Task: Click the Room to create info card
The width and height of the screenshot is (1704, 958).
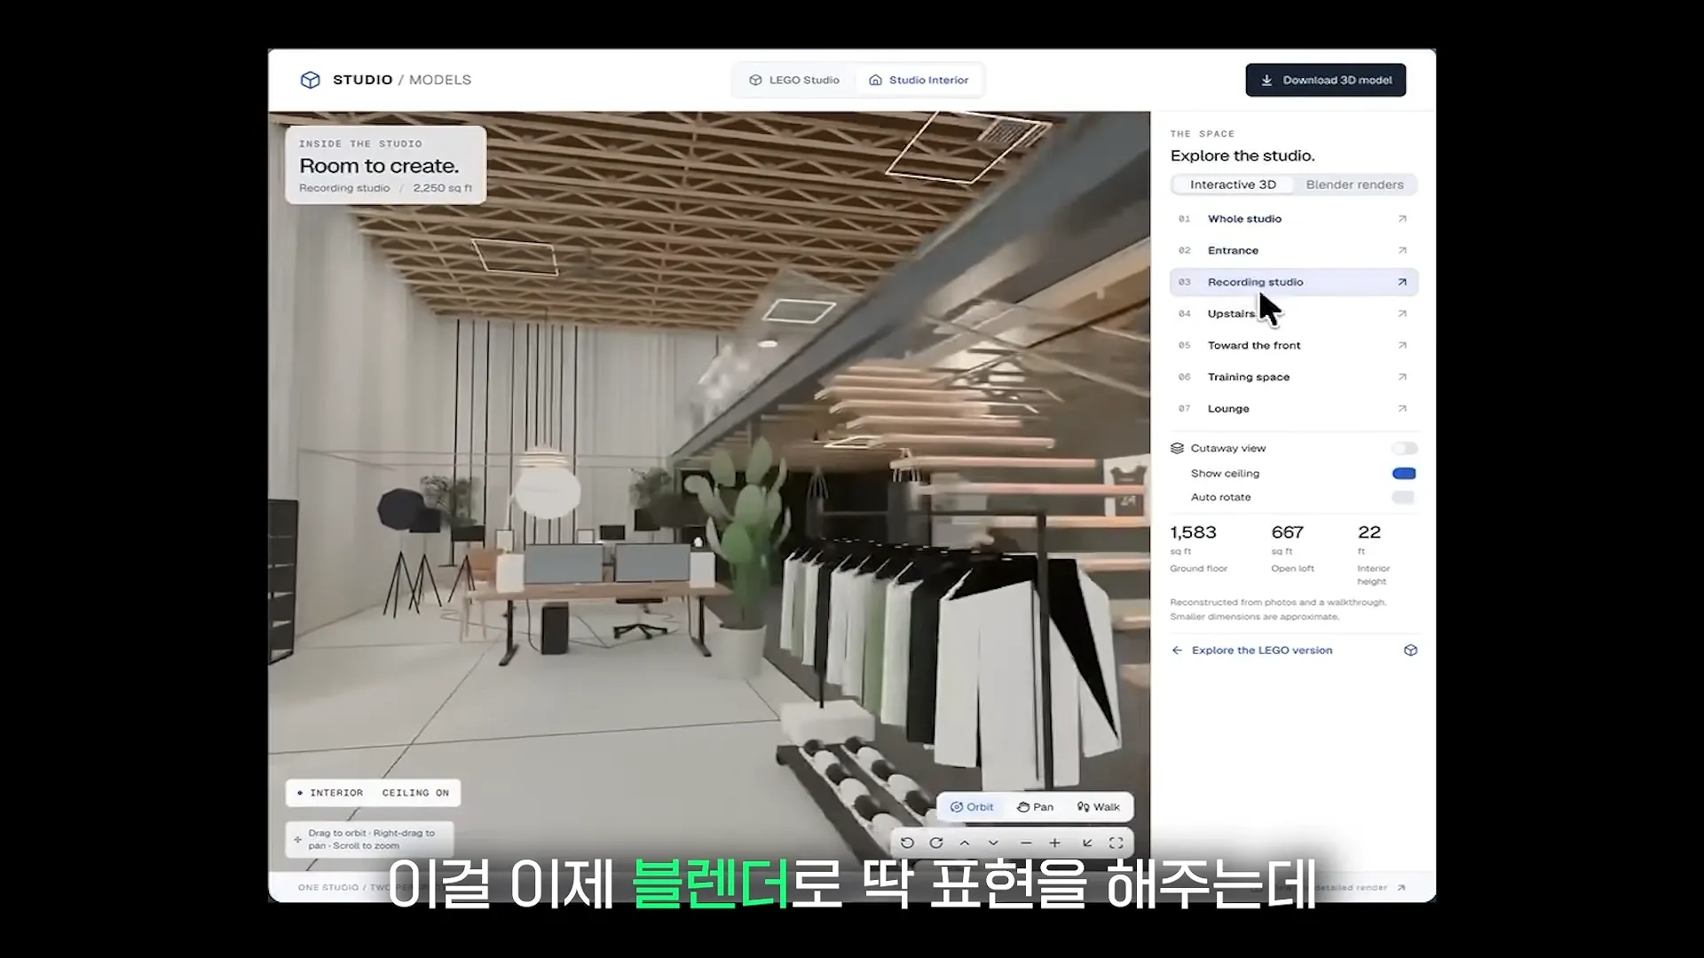Action: pyautogui.click(x=385, y=165)
